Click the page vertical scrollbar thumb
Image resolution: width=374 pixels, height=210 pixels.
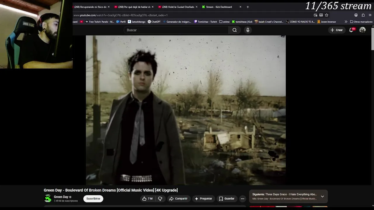pyautogui.click(x=373, y=39)
